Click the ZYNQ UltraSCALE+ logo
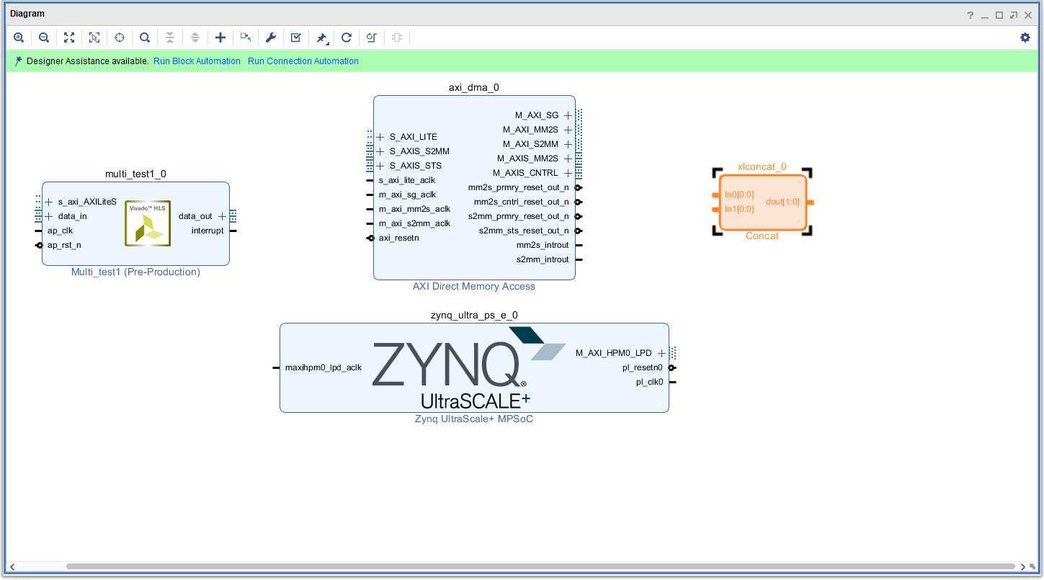 tap(469, 368)
